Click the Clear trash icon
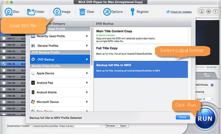The height and width of the screenshot is (134, 221). [82, 12]
